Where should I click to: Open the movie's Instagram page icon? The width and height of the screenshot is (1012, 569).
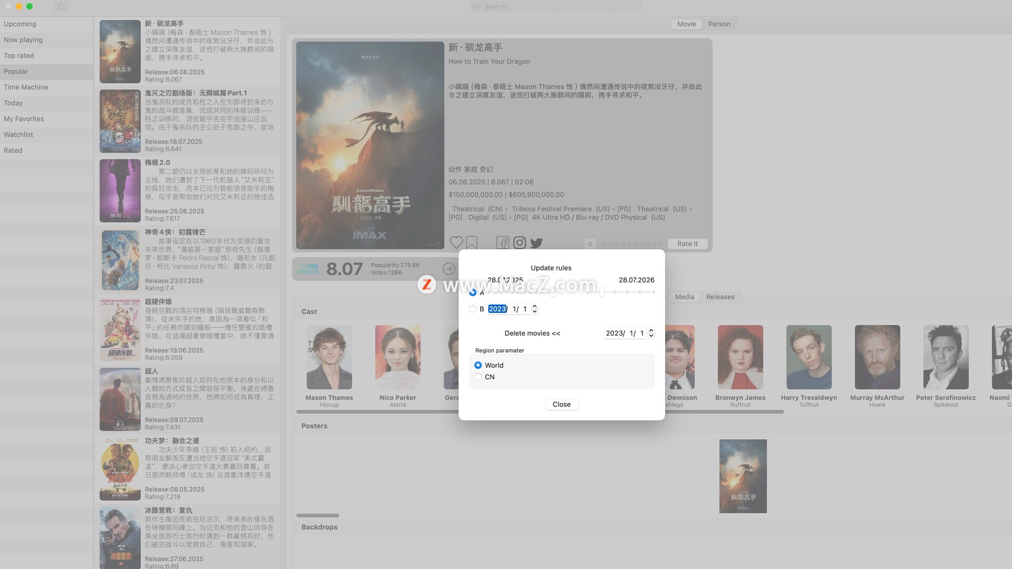(x=519, y=242)
